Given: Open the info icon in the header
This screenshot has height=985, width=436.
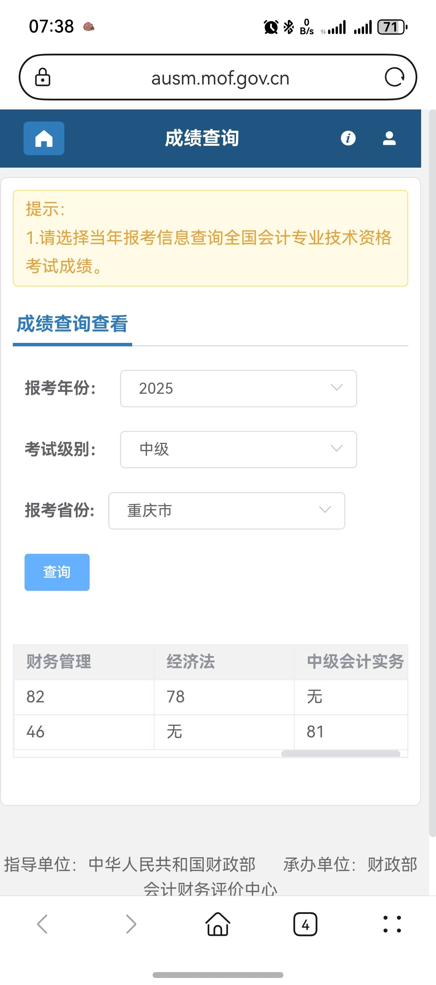Looking at the screenshot, I should (348, 138).
